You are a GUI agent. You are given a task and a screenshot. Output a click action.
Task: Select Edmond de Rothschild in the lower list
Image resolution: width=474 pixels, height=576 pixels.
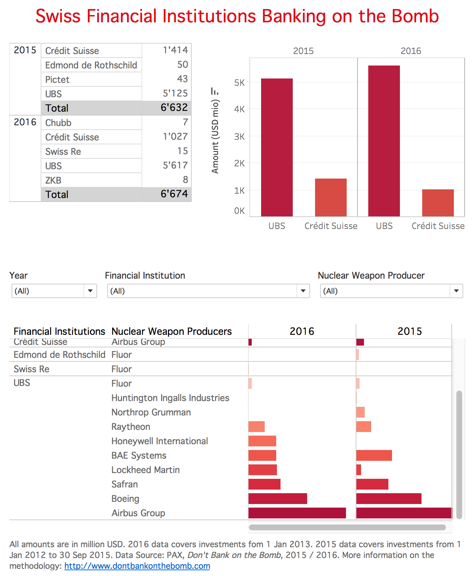(x=59, y=355)
